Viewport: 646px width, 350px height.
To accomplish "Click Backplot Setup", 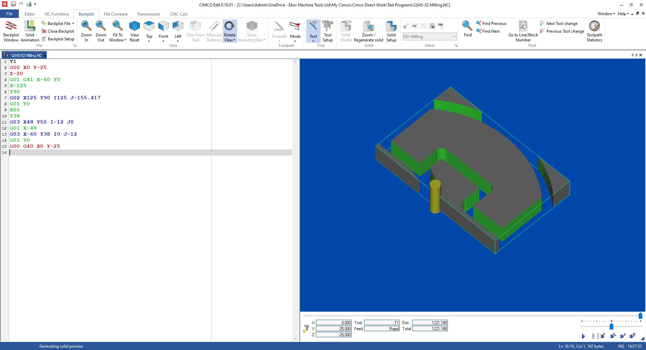I will pos(58,39).
